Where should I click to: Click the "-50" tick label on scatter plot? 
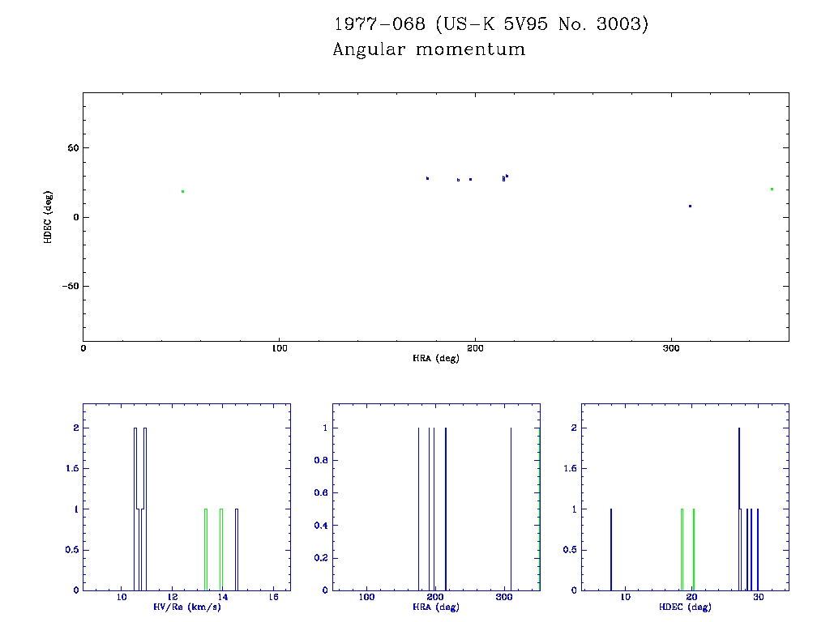(x=71, y=286)
